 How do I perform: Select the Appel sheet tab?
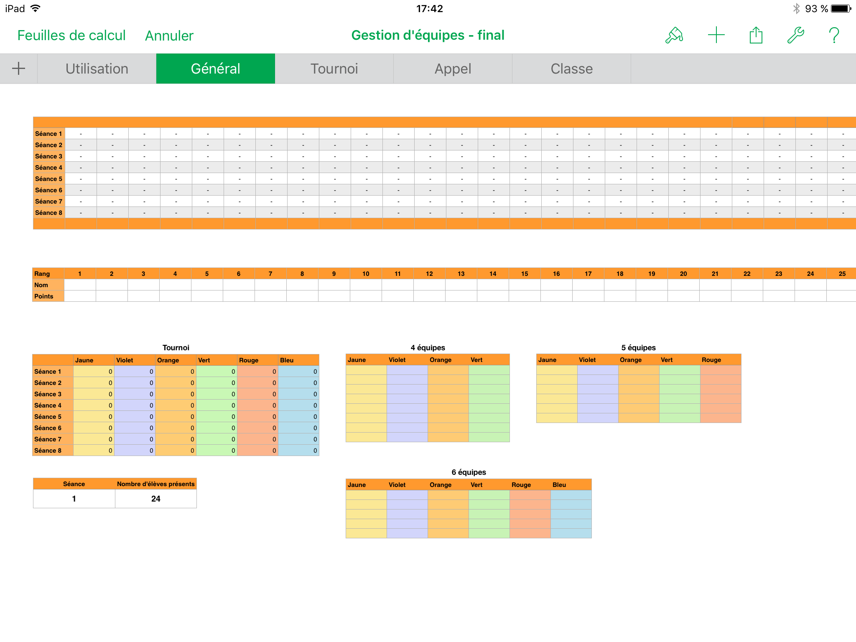click(453, 69)
